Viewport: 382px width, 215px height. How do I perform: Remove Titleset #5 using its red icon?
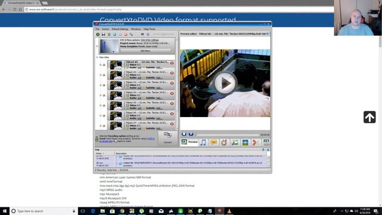click(172, 103)
